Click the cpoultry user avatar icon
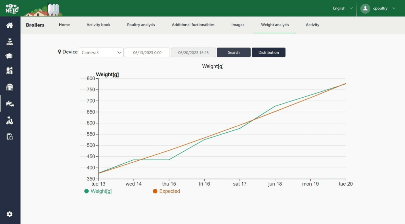Viewport: 405px width, 224px height. click(365, 8)
